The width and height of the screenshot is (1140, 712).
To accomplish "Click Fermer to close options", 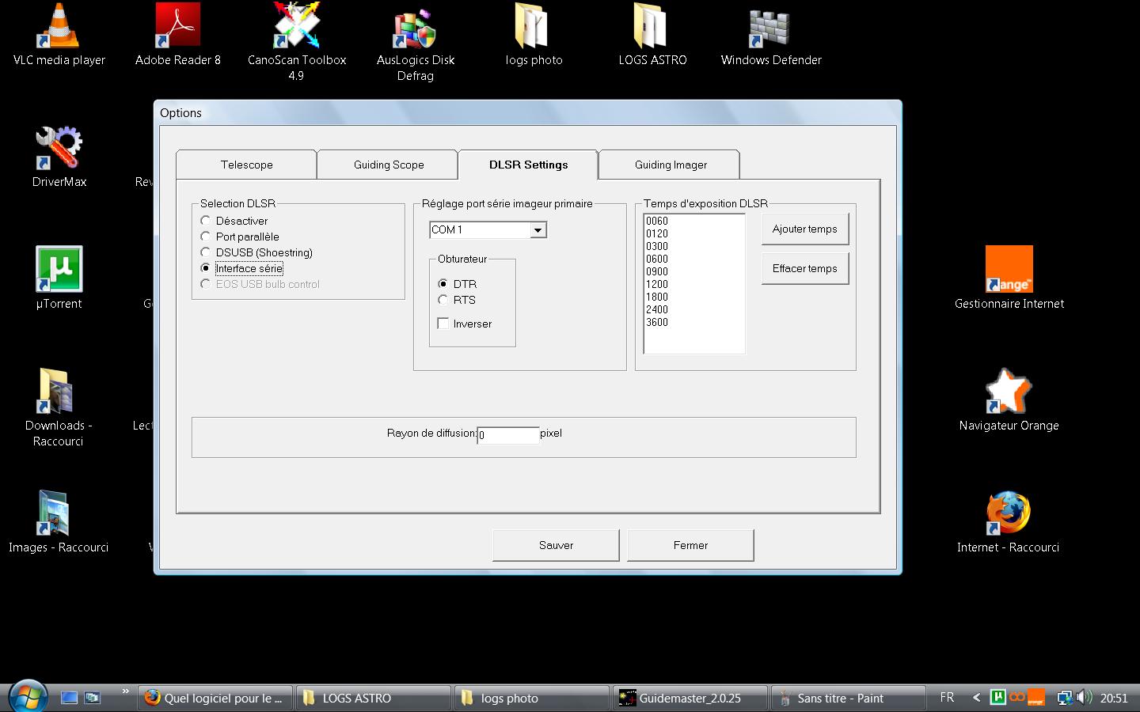I will (690, 545).
